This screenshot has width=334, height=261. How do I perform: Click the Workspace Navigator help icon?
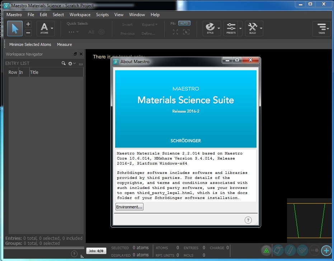[x=74, y=254]
